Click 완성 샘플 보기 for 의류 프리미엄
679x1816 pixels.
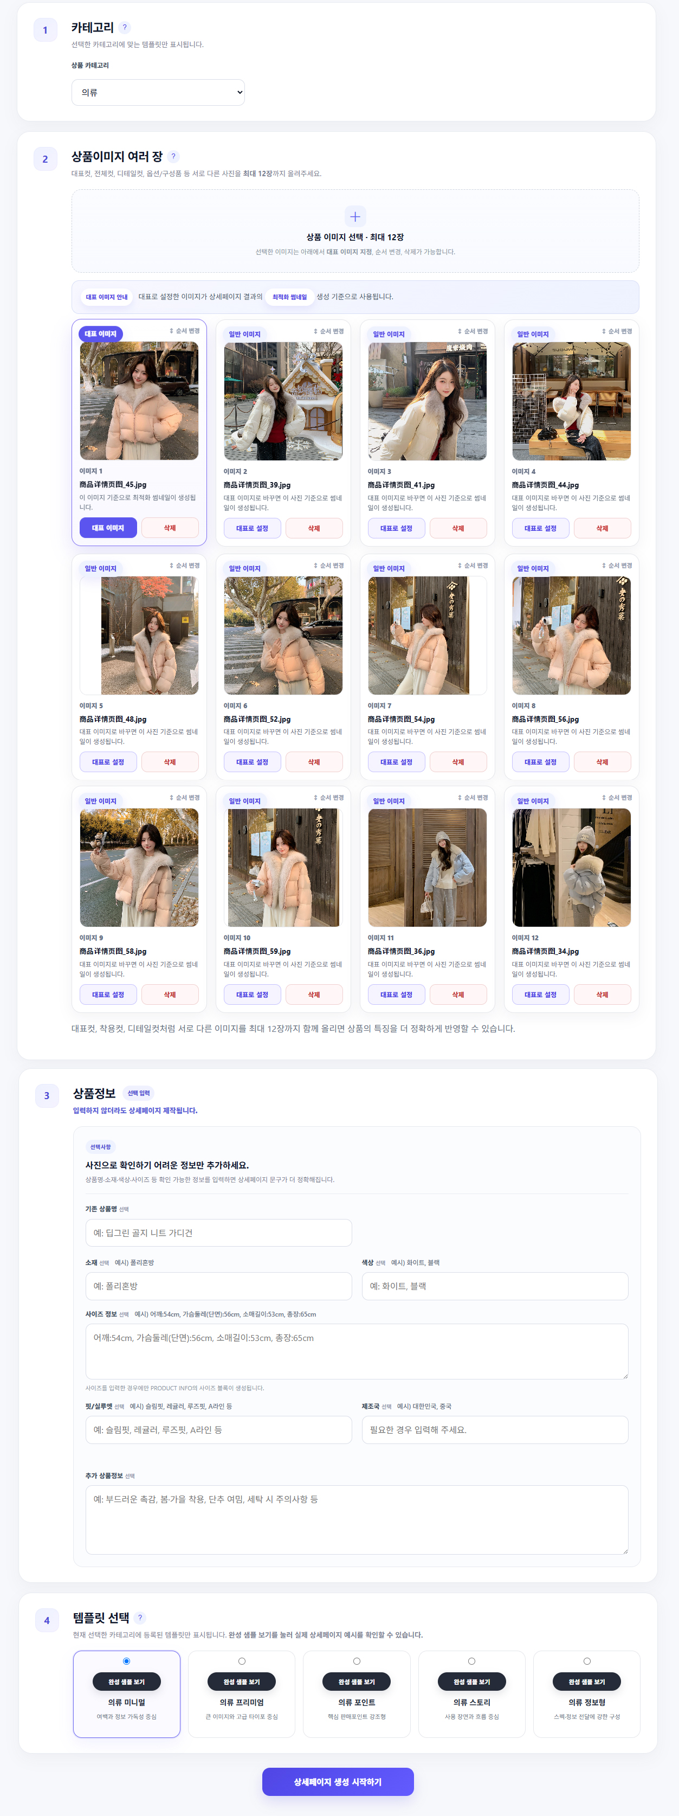pyautogui.click(x=242, y=1682)
